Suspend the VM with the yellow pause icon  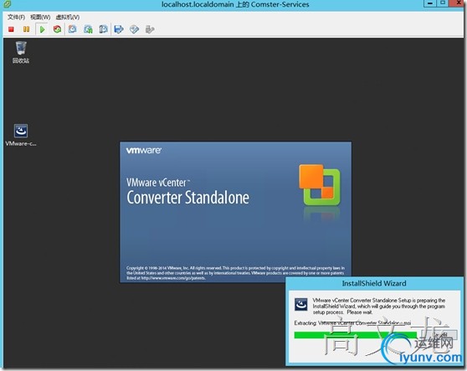(26, 29)
